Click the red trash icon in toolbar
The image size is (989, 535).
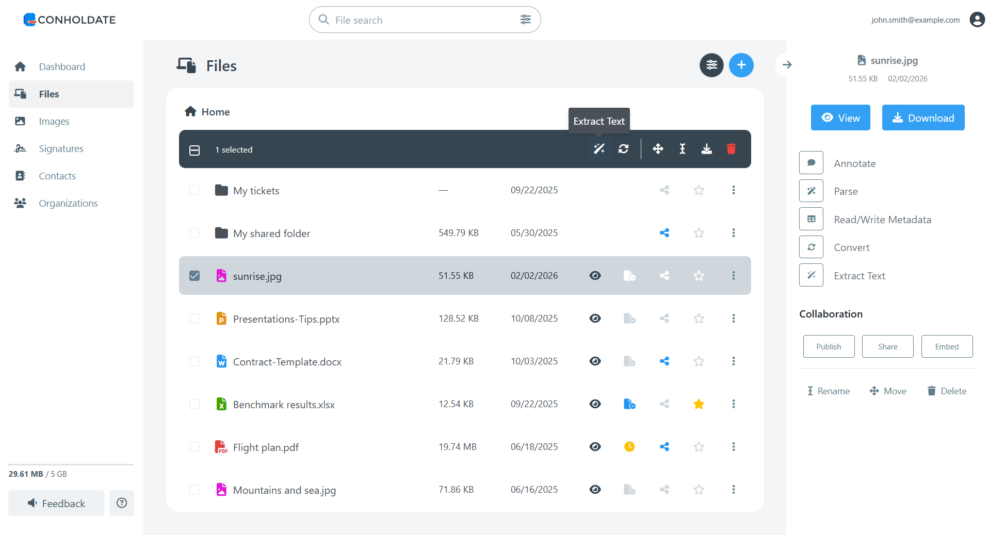pos(731,149)
